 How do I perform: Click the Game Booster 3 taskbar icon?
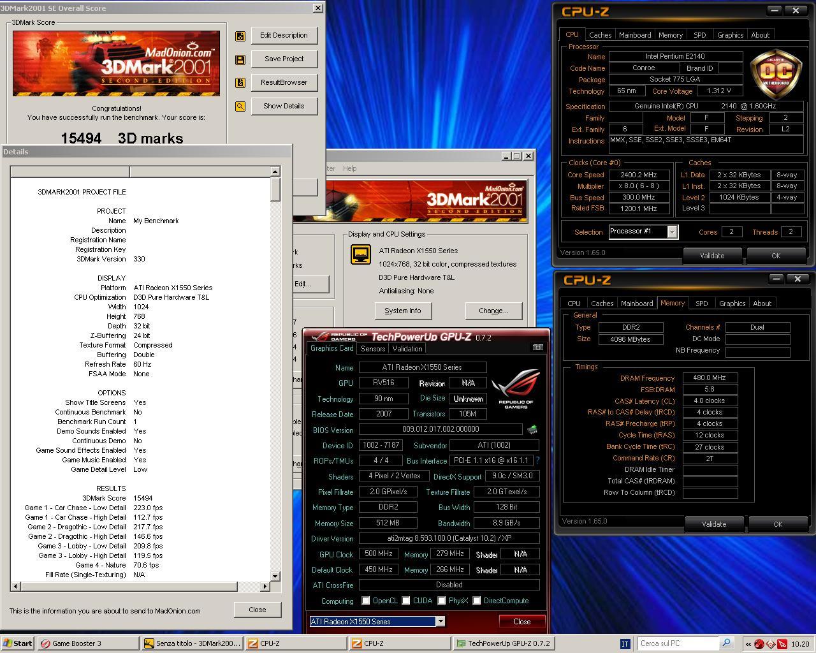pyautogui.click(x=45, y=644)
